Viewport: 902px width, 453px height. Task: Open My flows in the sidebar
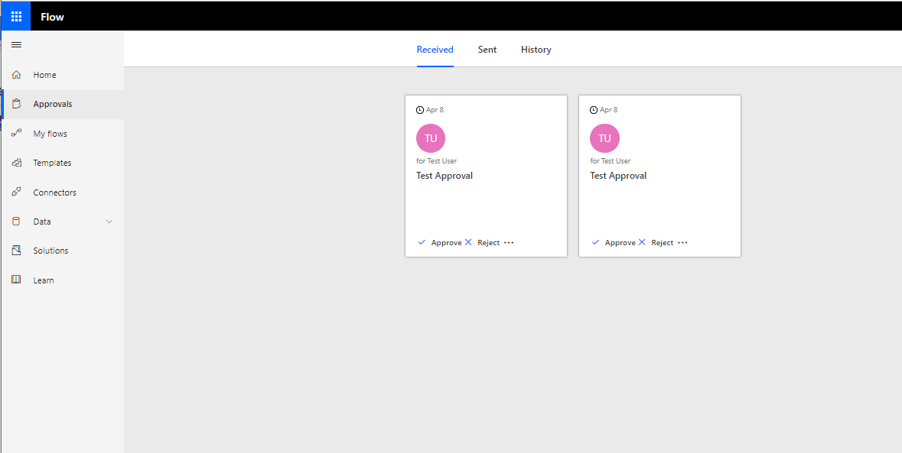62,134
